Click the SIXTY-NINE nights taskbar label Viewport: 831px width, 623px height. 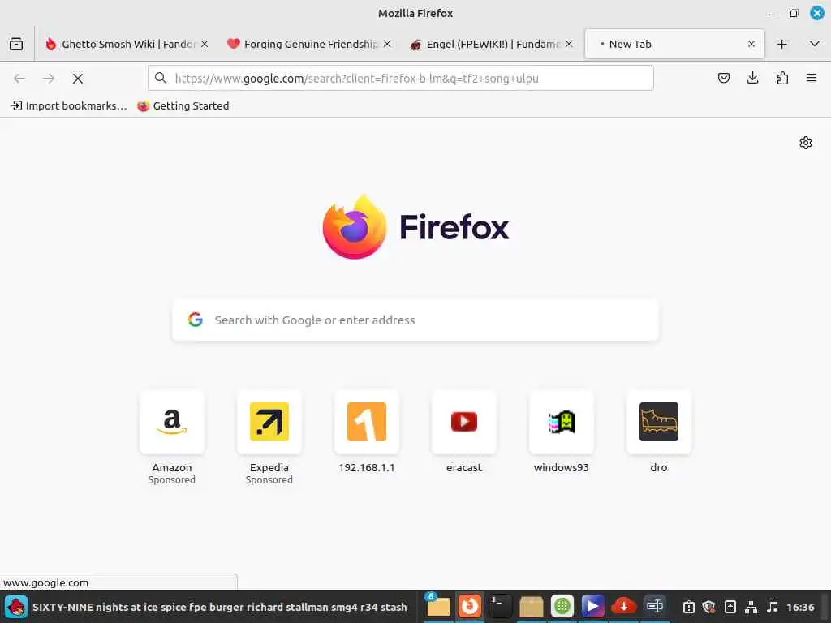[x=219, y=607]
